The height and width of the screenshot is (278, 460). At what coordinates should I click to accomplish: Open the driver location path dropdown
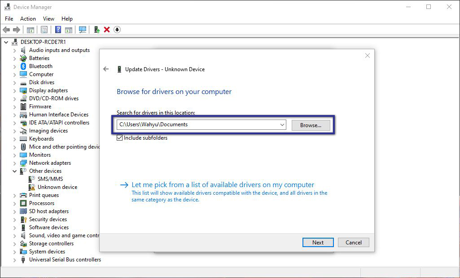click(x=282, y=125)
